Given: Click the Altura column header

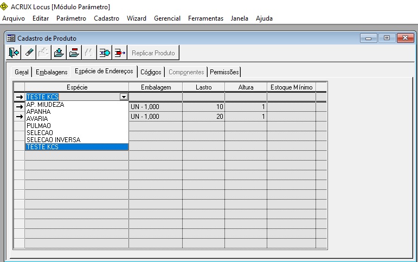Looking at the screenshot, I should pyautogui.click(x=246, y=87).
